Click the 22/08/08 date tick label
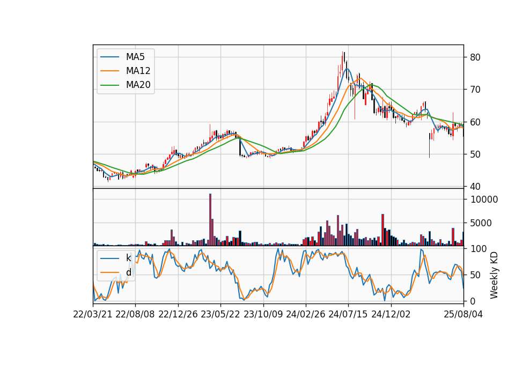Screen dimensions: 515x370 135,315
